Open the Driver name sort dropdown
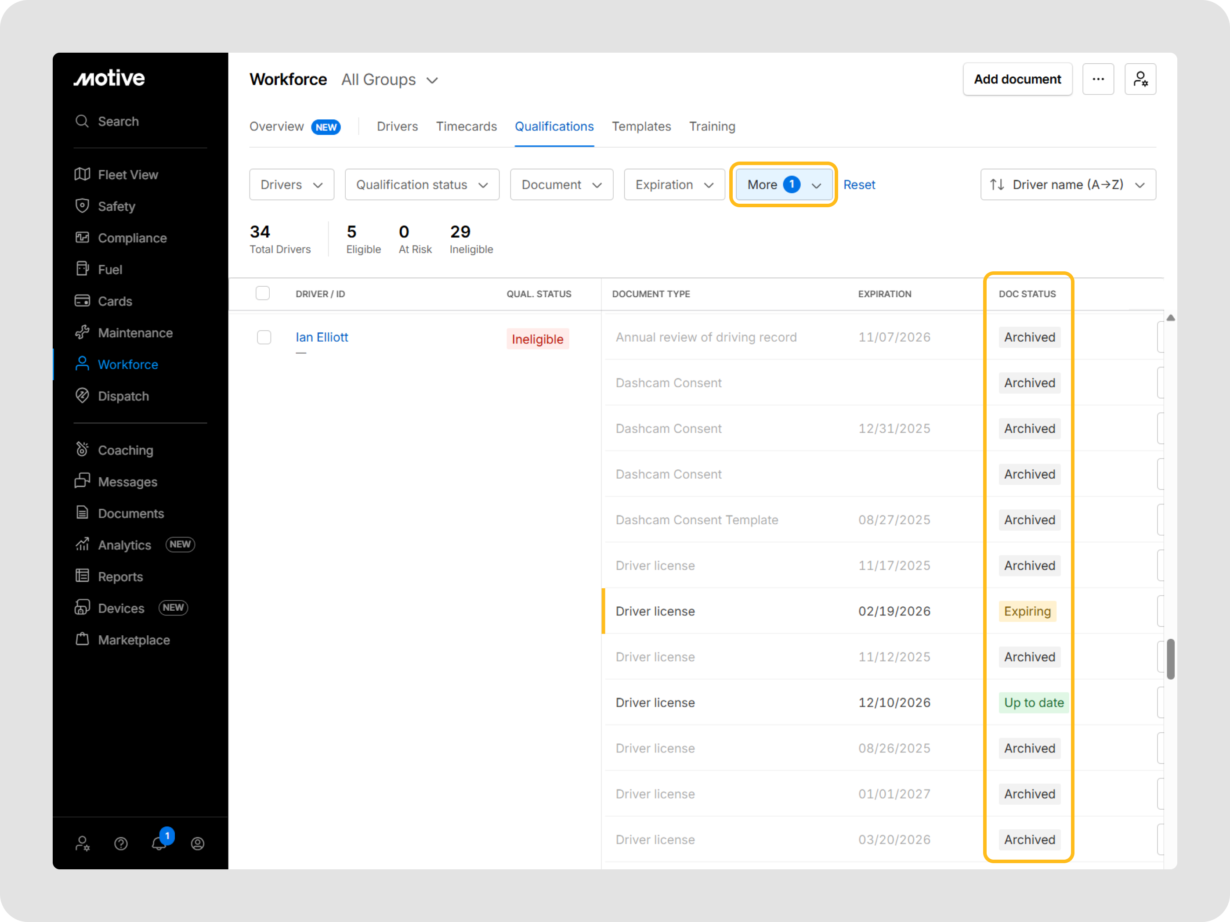The height and width of the screenshot is (922, 1230). 1067,184
